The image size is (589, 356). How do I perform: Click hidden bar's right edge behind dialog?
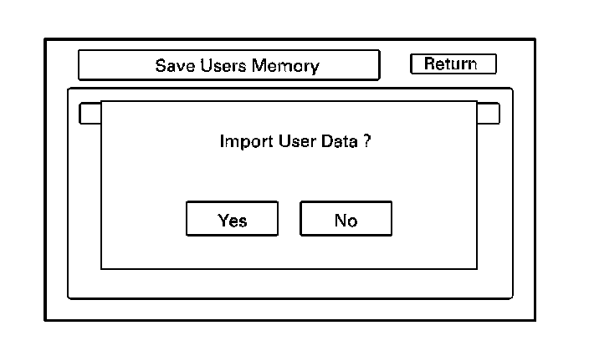488,114
